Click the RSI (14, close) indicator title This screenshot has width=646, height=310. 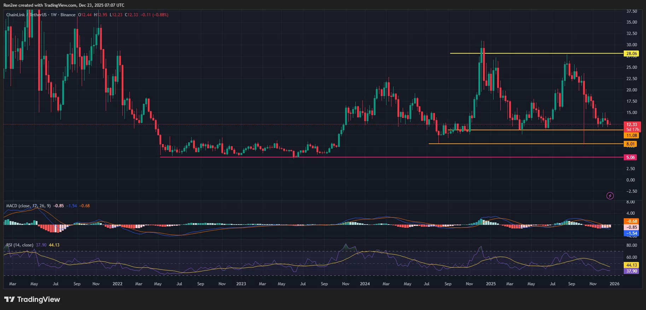(x=20, y=245)
